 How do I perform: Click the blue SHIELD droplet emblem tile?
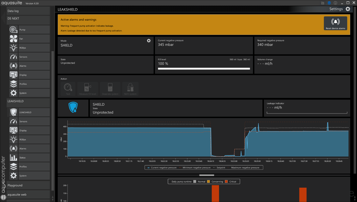tap(73, 108)
